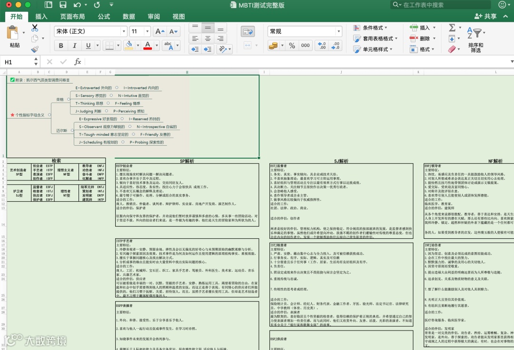Expand 单元格样式 cell styles menu

coord(373,49)
